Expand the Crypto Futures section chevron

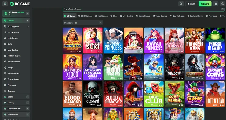click(28, 109)
